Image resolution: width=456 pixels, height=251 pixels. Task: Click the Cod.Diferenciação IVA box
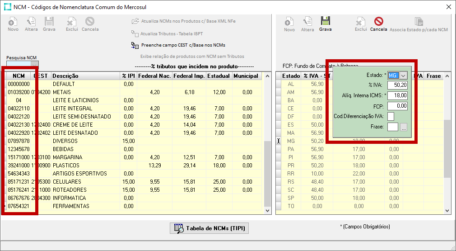pos(391,117)
